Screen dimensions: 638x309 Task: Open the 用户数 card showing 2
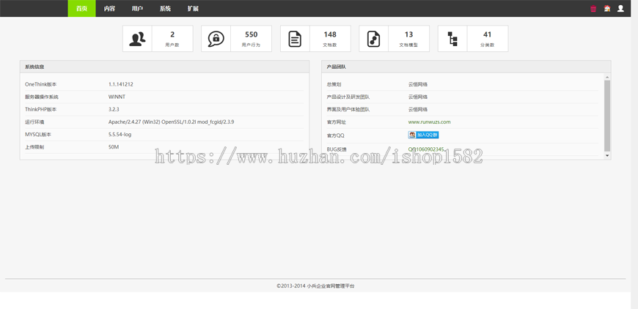pos(158,39)
